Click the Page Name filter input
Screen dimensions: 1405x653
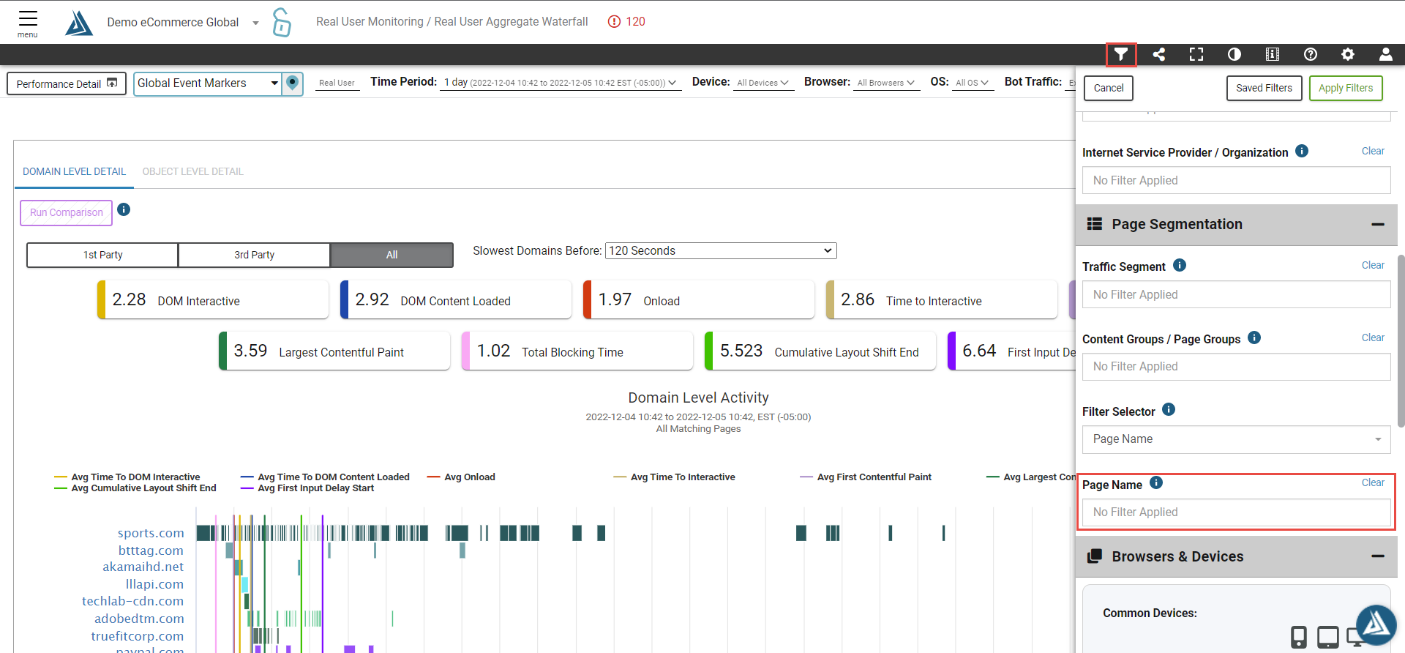point(1236,512)
